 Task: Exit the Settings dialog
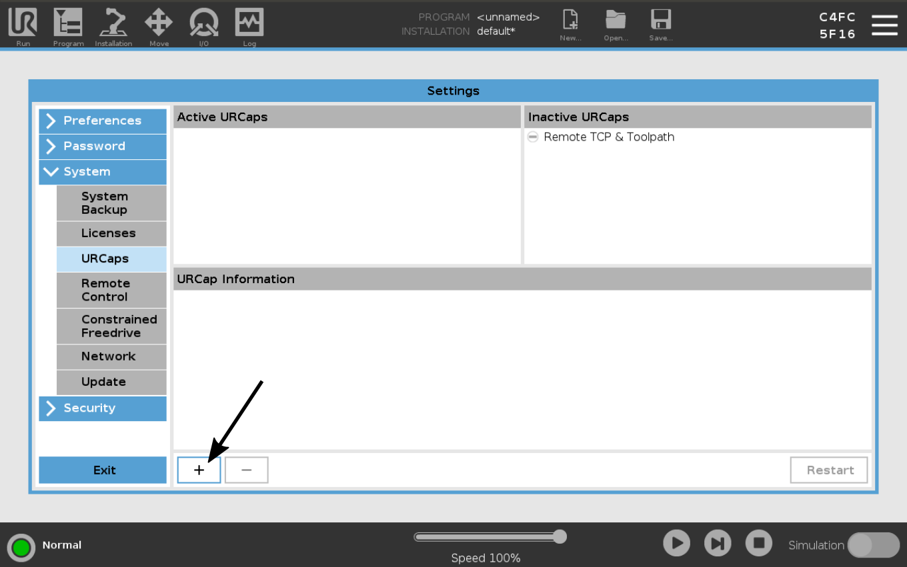[x=103, y=470]
